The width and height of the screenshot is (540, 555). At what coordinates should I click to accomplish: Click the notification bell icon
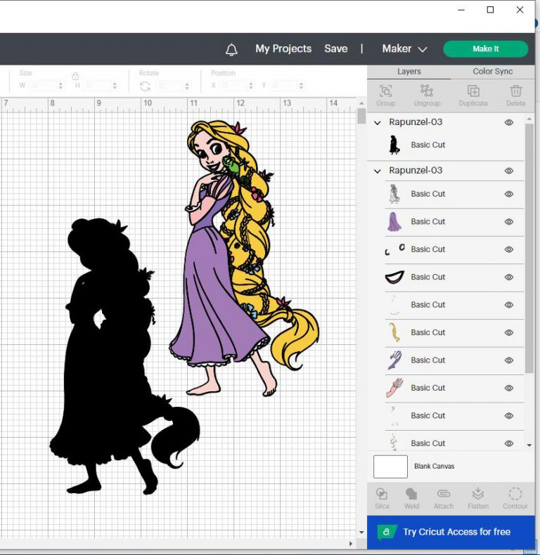(231, 49)
